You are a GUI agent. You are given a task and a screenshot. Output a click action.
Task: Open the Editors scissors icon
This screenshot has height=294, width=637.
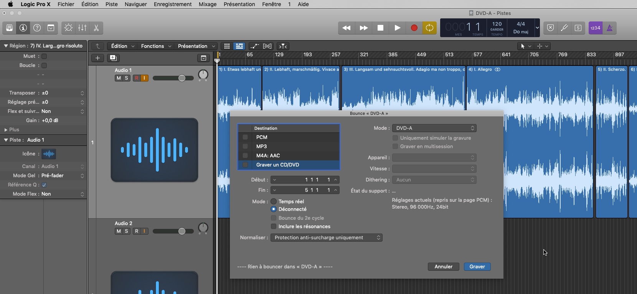click(x=96, y=28)
